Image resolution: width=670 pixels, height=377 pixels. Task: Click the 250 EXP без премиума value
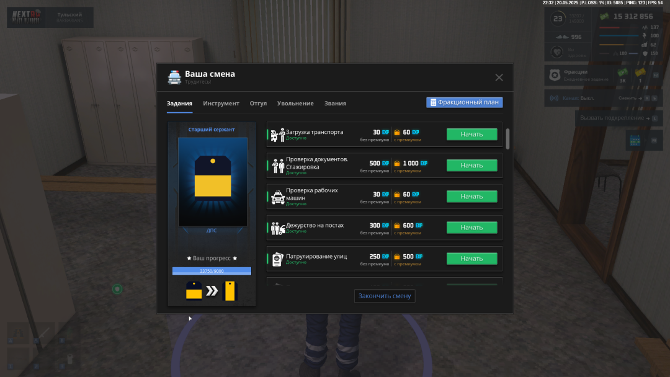[379, 257]
